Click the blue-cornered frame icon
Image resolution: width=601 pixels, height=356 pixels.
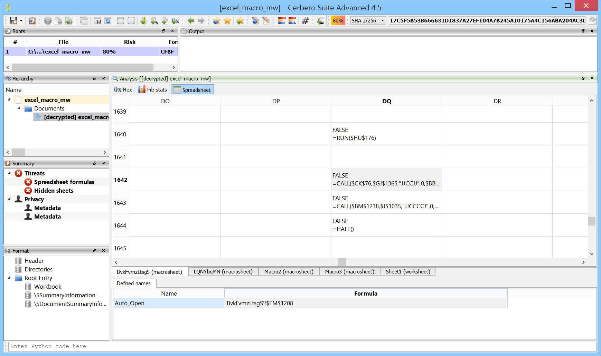coord(131,21)
